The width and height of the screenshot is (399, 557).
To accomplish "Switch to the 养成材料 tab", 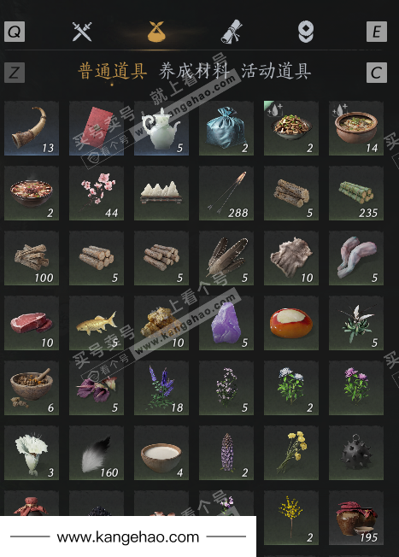I will pos(194,71).
